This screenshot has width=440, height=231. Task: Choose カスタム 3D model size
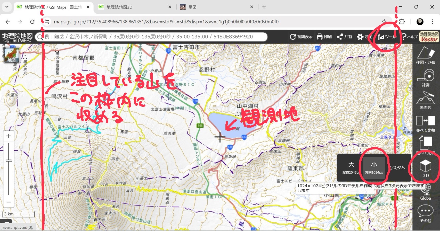(x=397, y=168)
